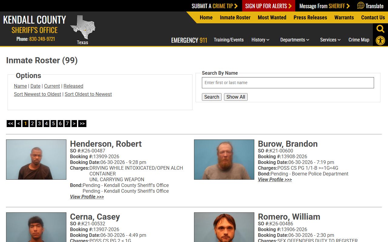Open Brandon Burow's mugshot thumbnail

[224, 159]
